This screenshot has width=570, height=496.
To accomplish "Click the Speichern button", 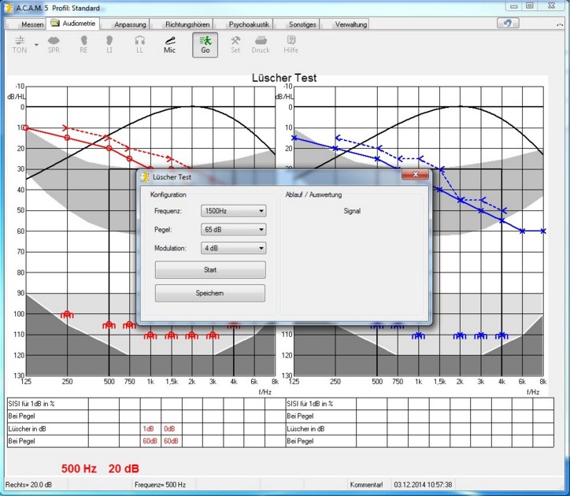I will click(210, 293).
